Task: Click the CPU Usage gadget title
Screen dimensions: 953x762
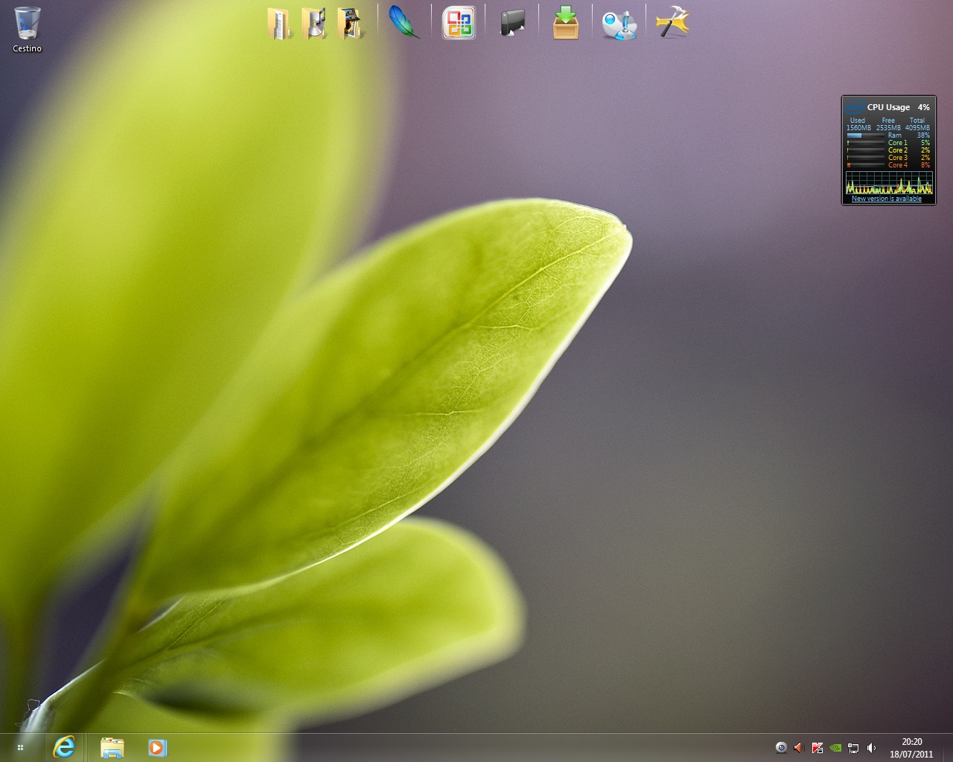Action: (x=888, y=107)
